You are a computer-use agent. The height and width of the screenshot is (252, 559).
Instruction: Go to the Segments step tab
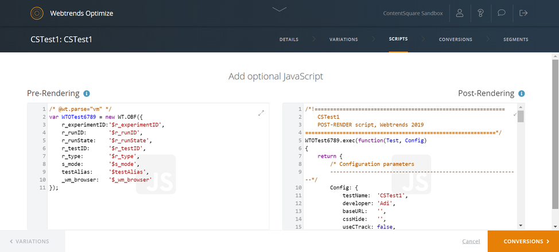tap(515, 40)
